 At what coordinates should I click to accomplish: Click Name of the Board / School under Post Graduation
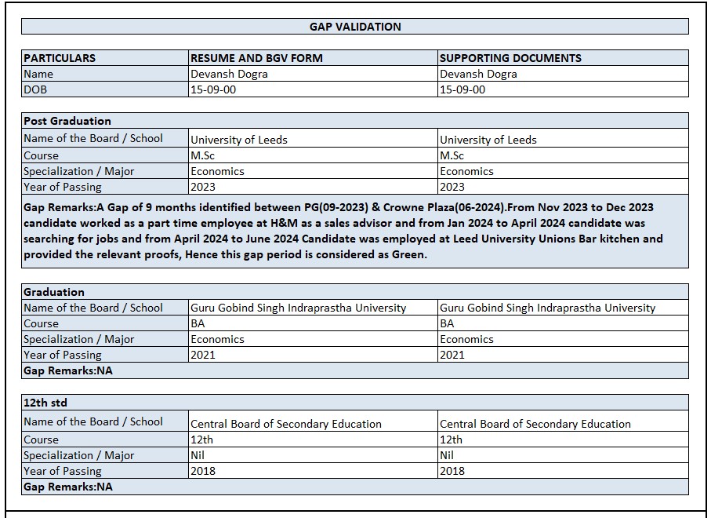point(93,138)
